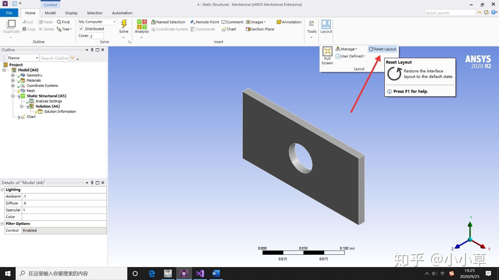Switch to the Model ribbon tab
The height and width of the screenshot is (280, 499).
[50, 13]
